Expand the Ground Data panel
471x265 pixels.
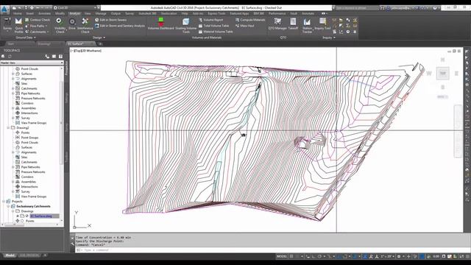tap(26, 38)
